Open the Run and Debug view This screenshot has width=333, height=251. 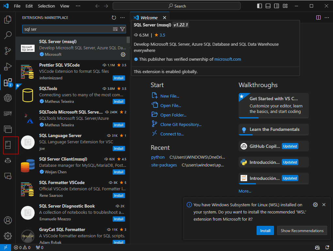[x=8, y=67]
